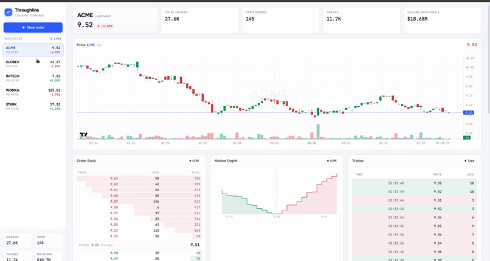Click the trade at 02:33:46 priced 9.51

click(x=415, y=200)
